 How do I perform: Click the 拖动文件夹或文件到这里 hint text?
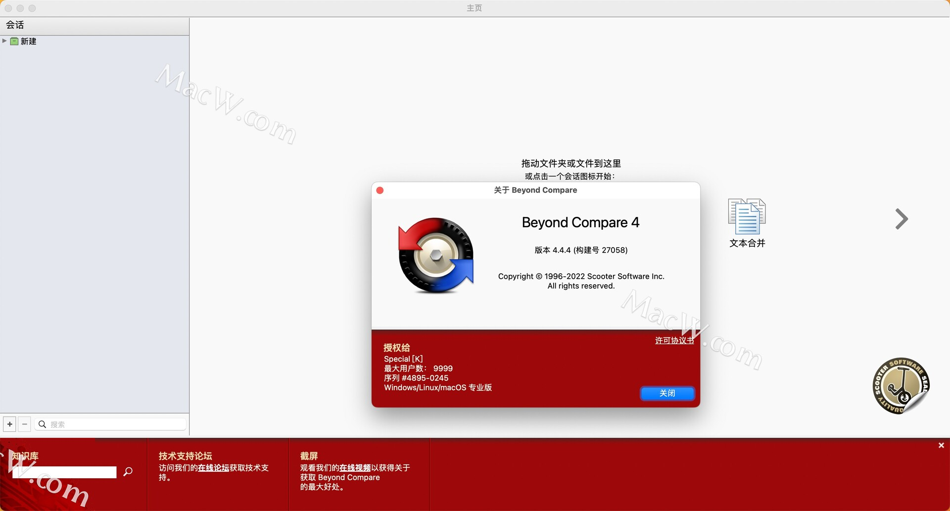point(571,163)
